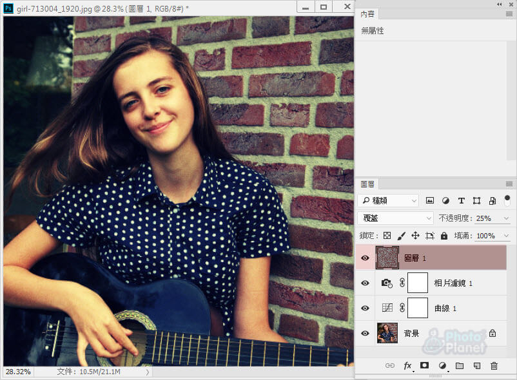
Task: Select the 相片濾鏡 1 layer name
Action: (453, 283)
